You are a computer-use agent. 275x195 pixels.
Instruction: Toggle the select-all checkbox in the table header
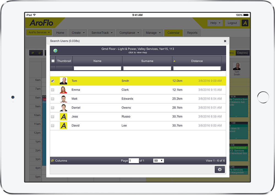(53, 61)
